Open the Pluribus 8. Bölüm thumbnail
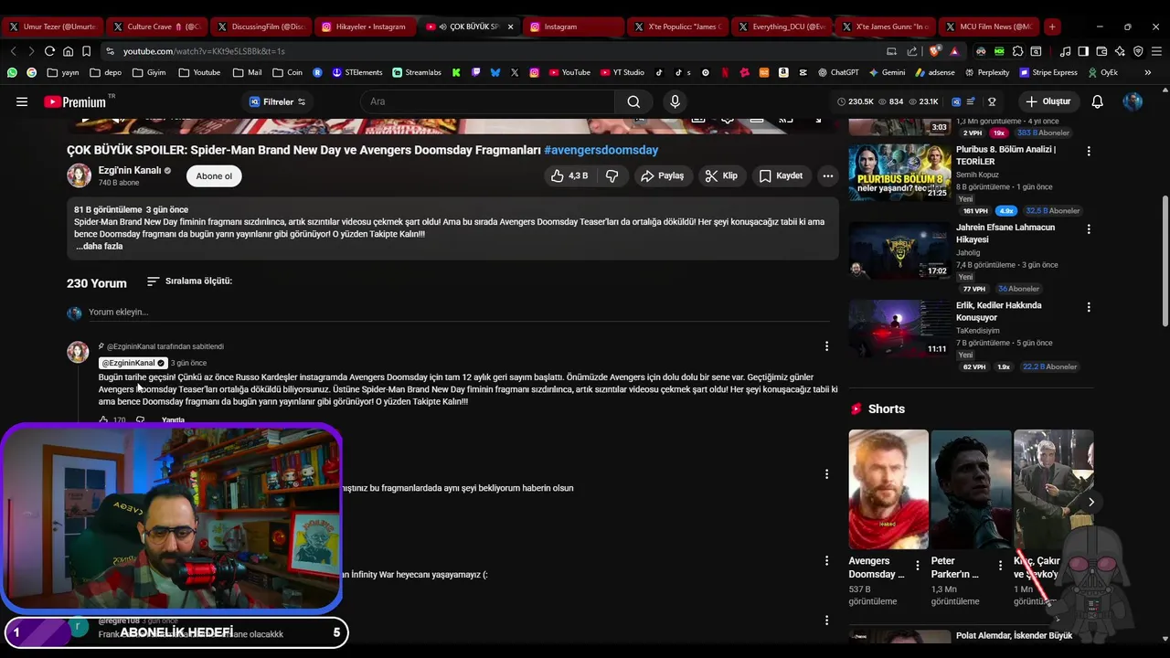The image size is (1170, 658). pyautogui.click(x=899, y=172)
